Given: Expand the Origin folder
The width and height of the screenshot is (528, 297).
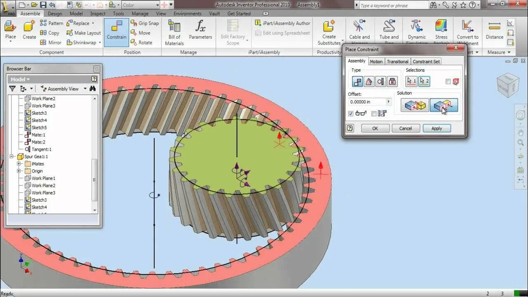Looking at the screenshot, I should point(19,171).
